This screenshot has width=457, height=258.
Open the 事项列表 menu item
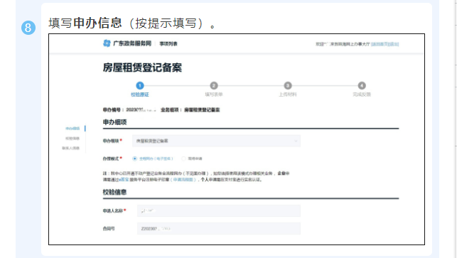[x=168, y=44]
